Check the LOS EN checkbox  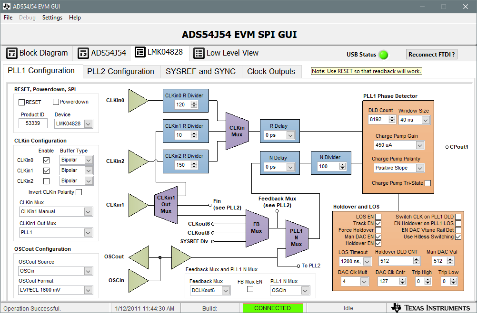point(378,217)
